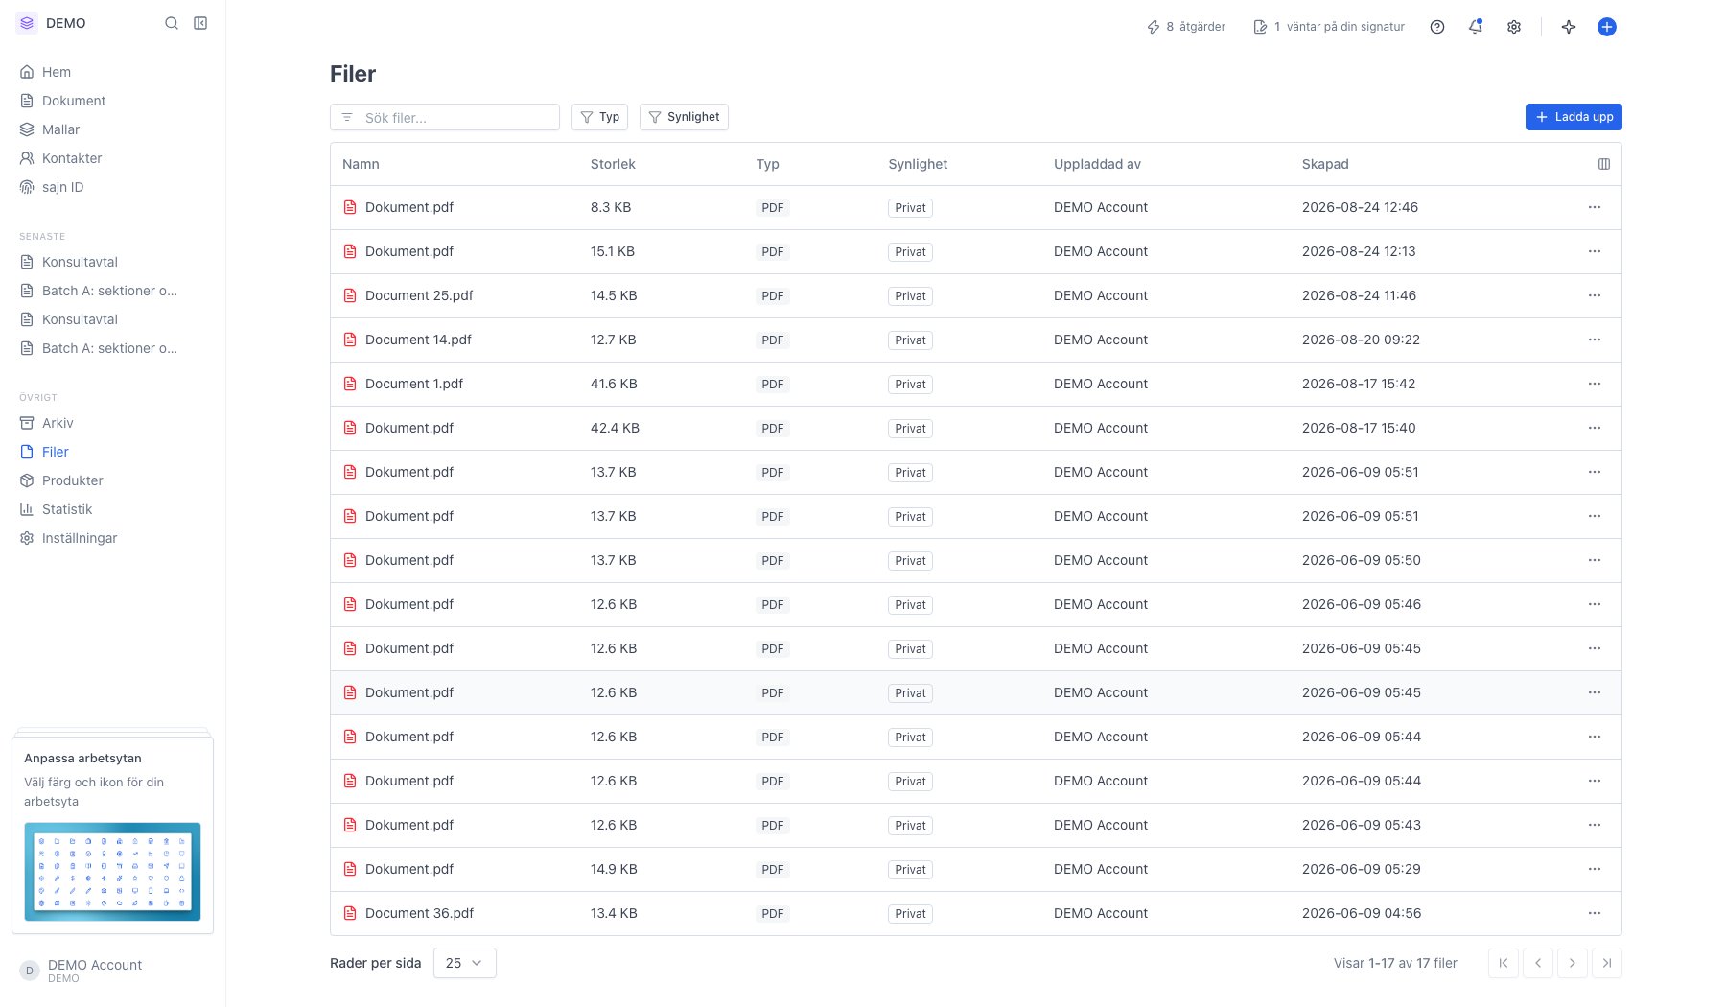
Task: Open 1 väntar på din signatur
Action: click(x=1329, y=27)
